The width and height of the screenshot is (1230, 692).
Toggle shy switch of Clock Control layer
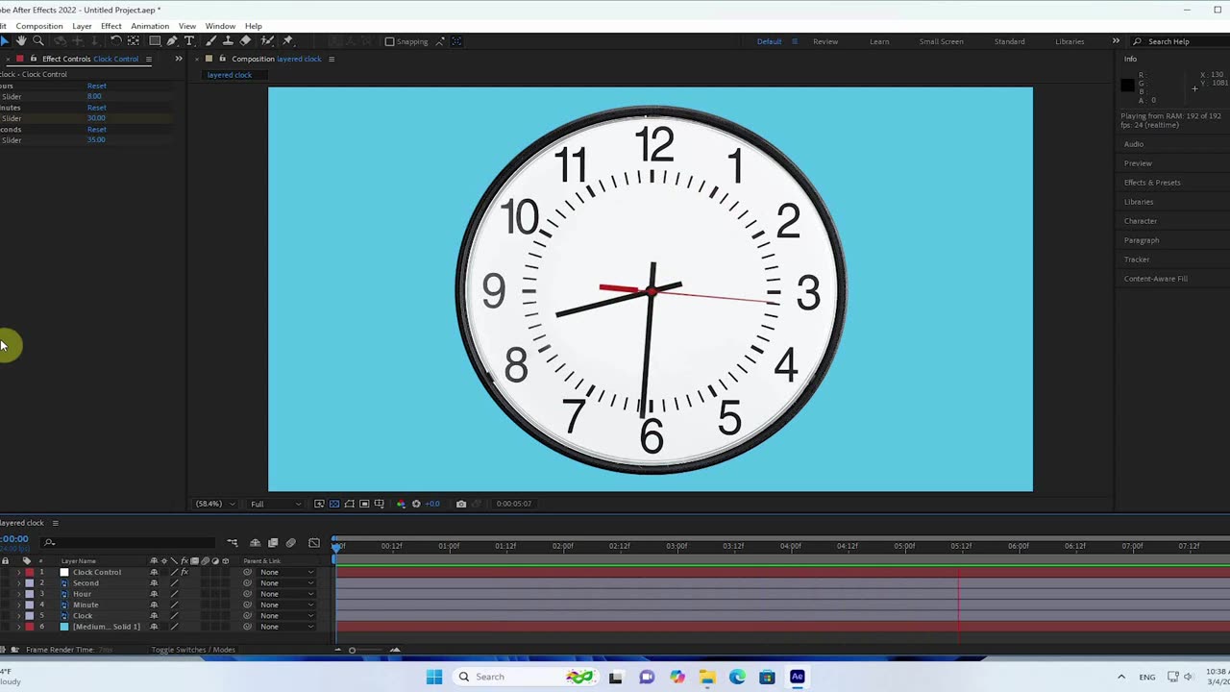(154, 572)
